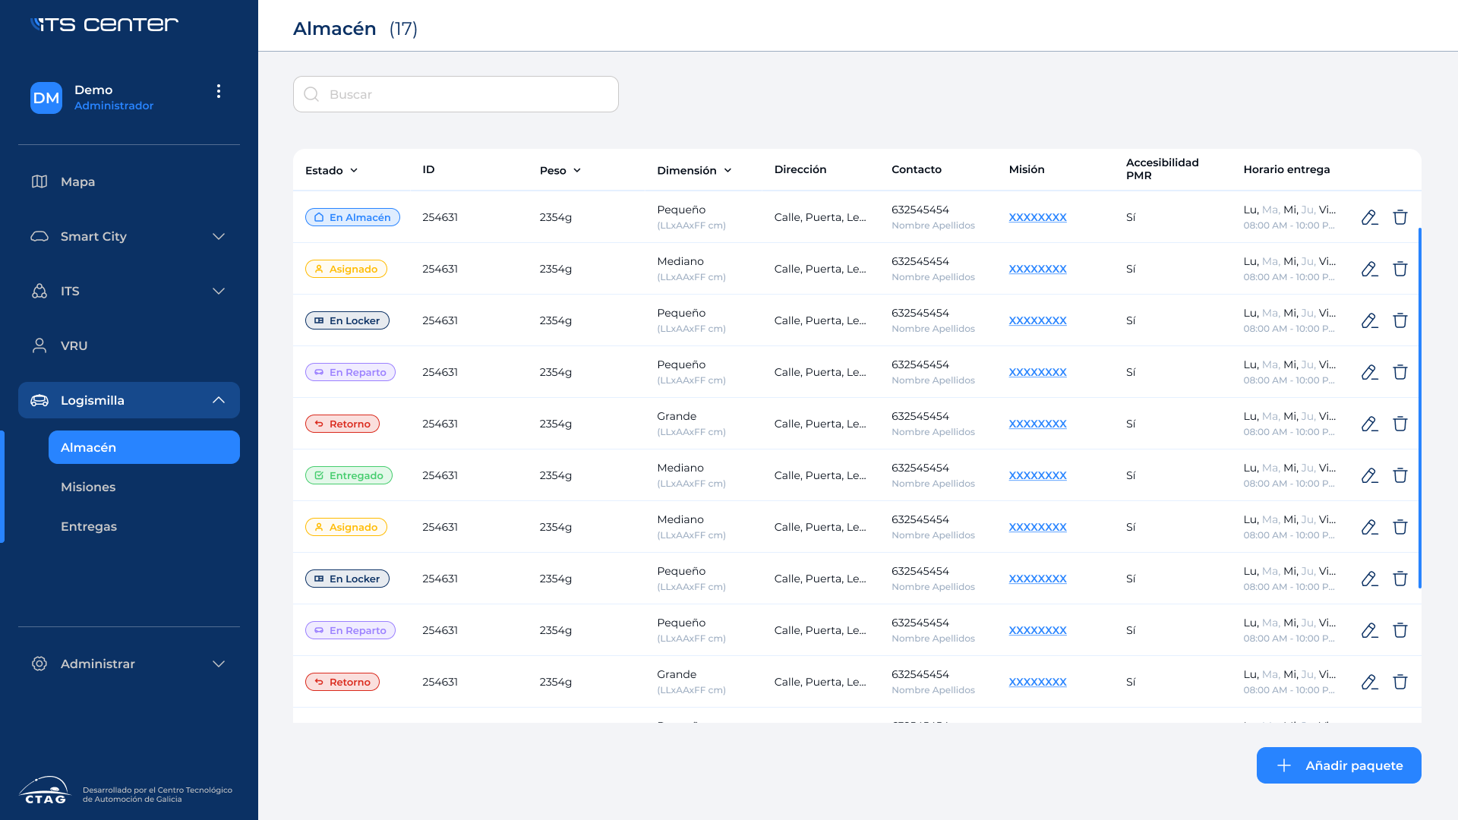
Task: Click the Mapa icon in the sidebar
Action: pos(39,181)
